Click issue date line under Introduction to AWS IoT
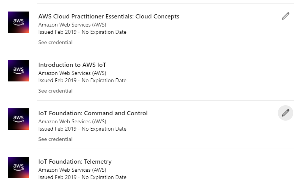Screen dimensions: 294x184 tap(82, 81)
